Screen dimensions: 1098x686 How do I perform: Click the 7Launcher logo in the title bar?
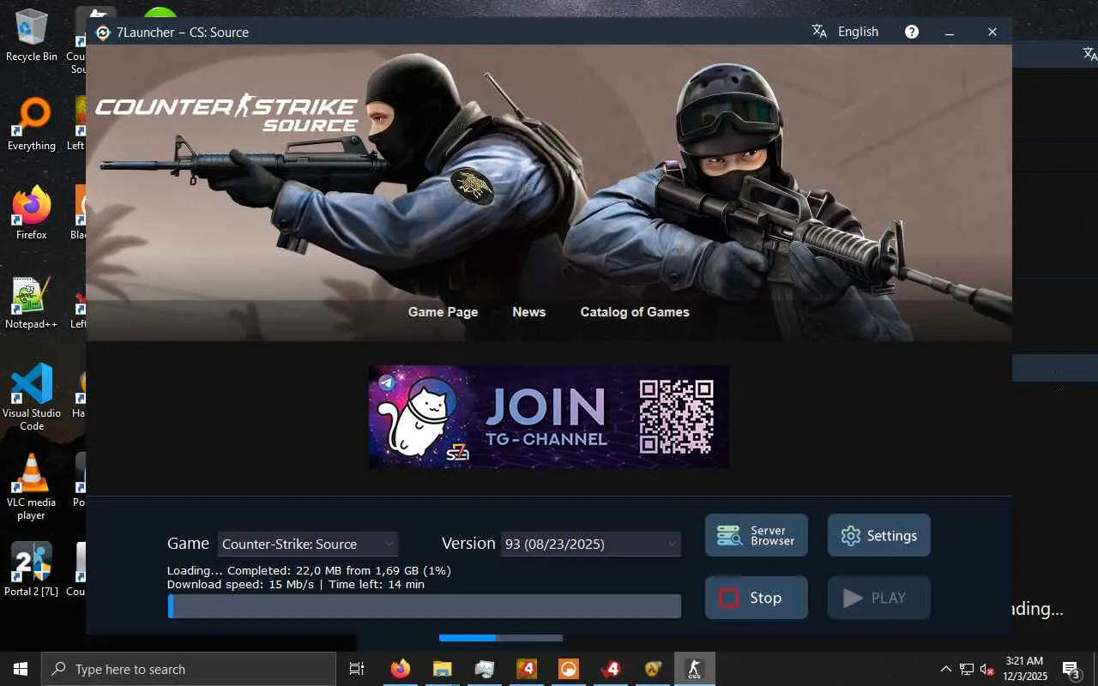click(x=103, y=33)
